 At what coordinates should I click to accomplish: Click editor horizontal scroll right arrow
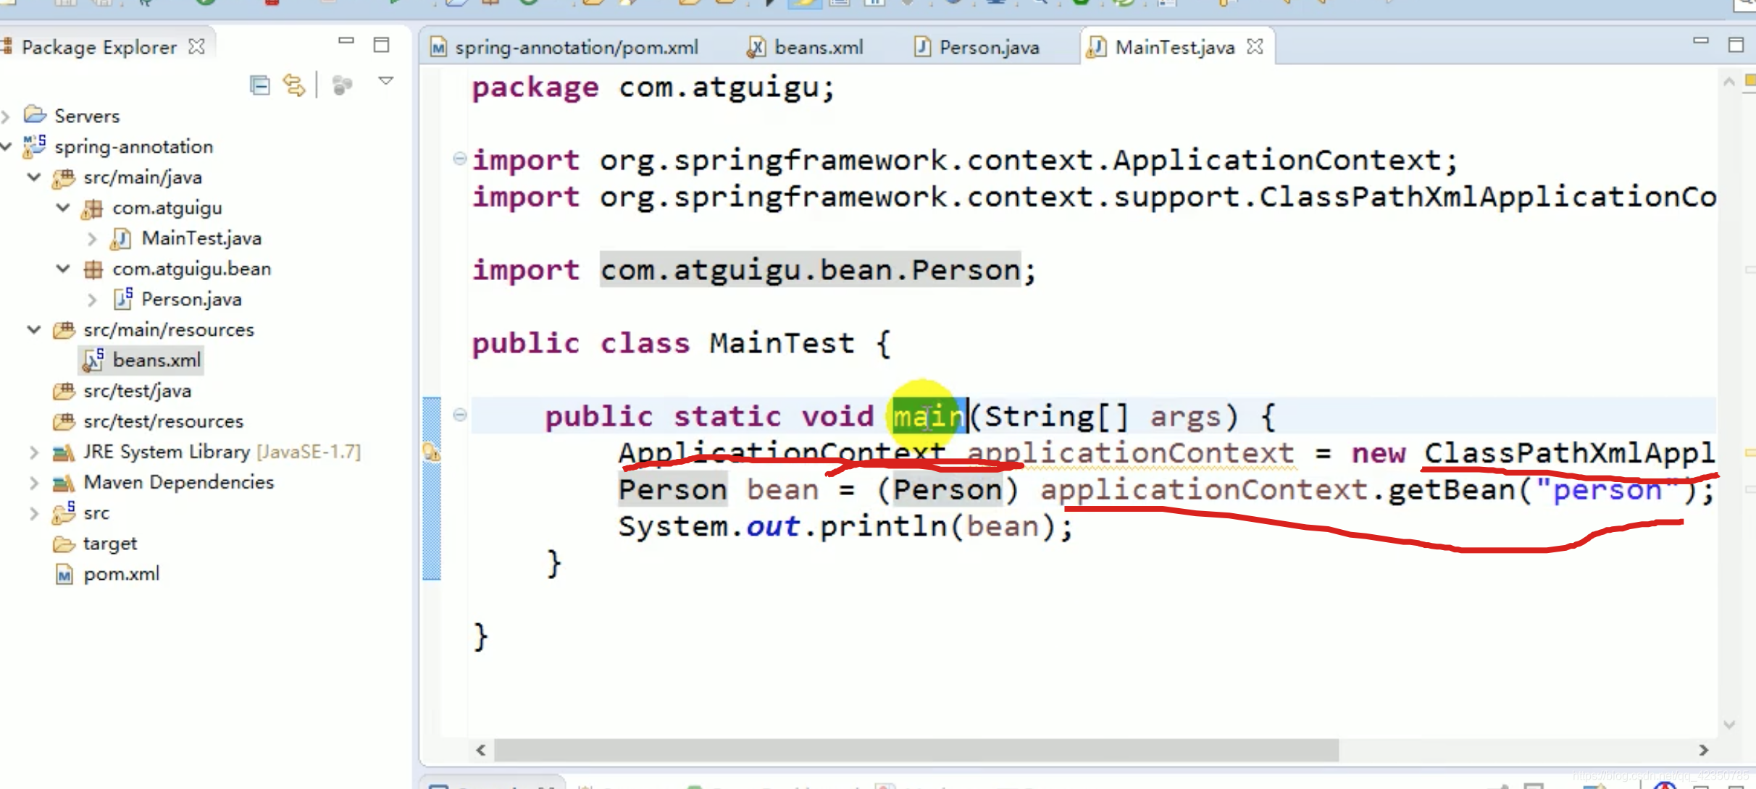(1704, 750)
